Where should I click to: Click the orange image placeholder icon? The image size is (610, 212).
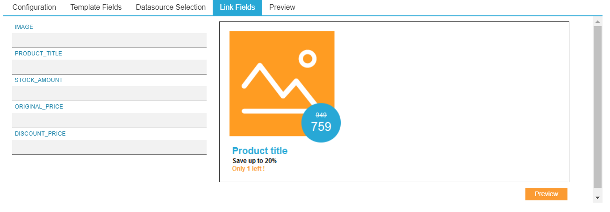[x=276, y=79]
